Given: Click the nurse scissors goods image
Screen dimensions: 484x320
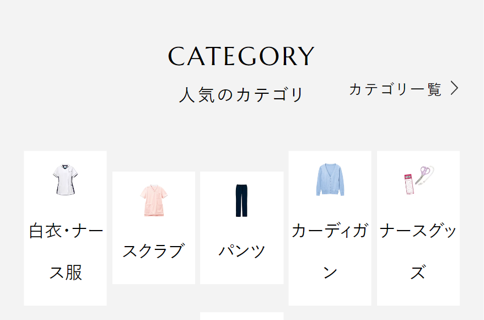Looking at the screenshot, I should [x=418, y=179].
